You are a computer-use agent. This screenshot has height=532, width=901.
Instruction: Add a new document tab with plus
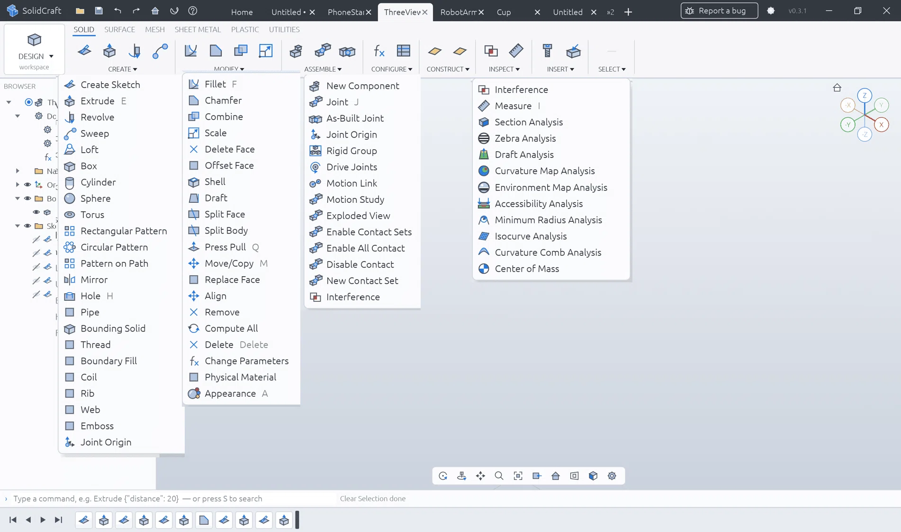coord(628,12)
